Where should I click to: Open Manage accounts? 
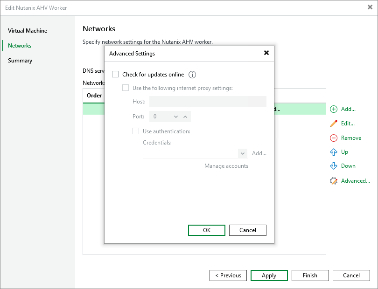[226, 165]
